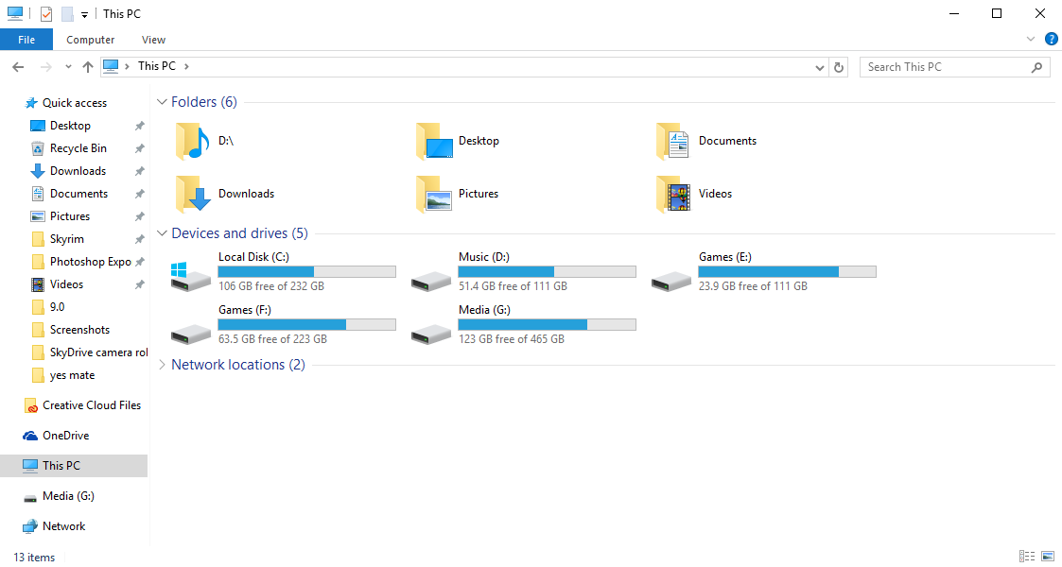Click the Properties quick access toolbar icon
The height and width of the screenshot is (567, 1062).
pyautogui.click(x=46, y=14)
